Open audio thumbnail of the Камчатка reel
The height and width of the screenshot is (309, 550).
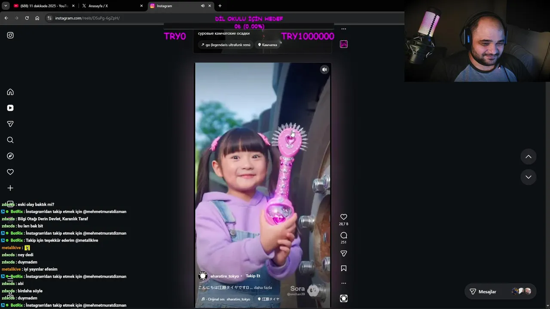344,44
